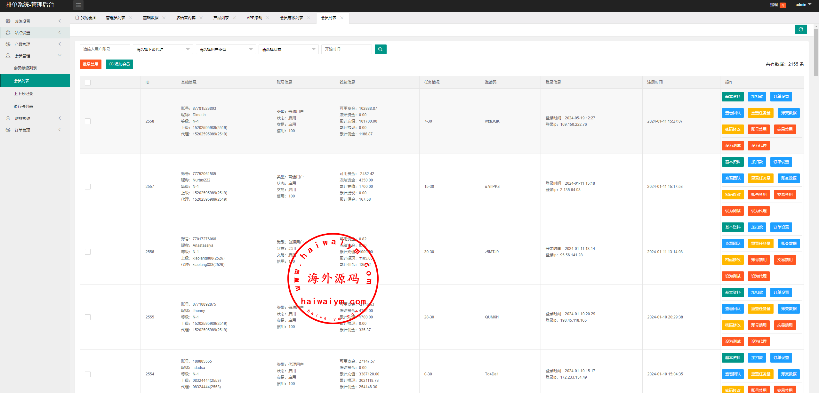Click the 请输入用户账号 input field
The height and width of the screenshot is (393, 819).
tap(105, 49)
